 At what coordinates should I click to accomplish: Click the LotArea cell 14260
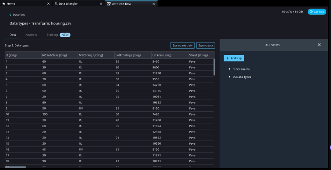(156, 85)
